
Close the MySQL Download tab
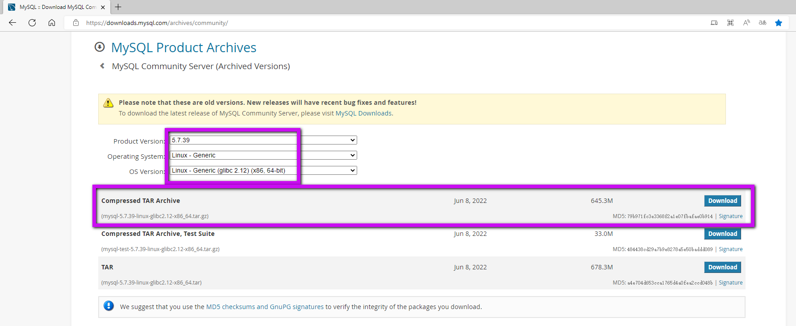pos(103,7)
